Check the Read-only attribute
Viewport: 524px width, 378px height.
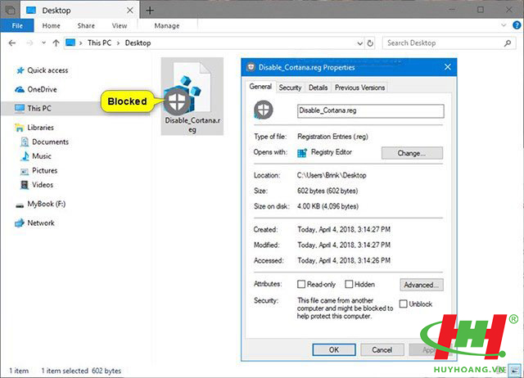pyautogui.click(x=301, y=284)
